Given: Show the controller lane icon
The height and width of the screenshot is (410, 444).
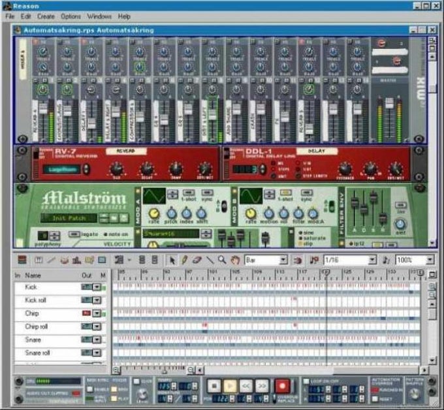Looking at the screenshot, I should click(x=102, y=260).
